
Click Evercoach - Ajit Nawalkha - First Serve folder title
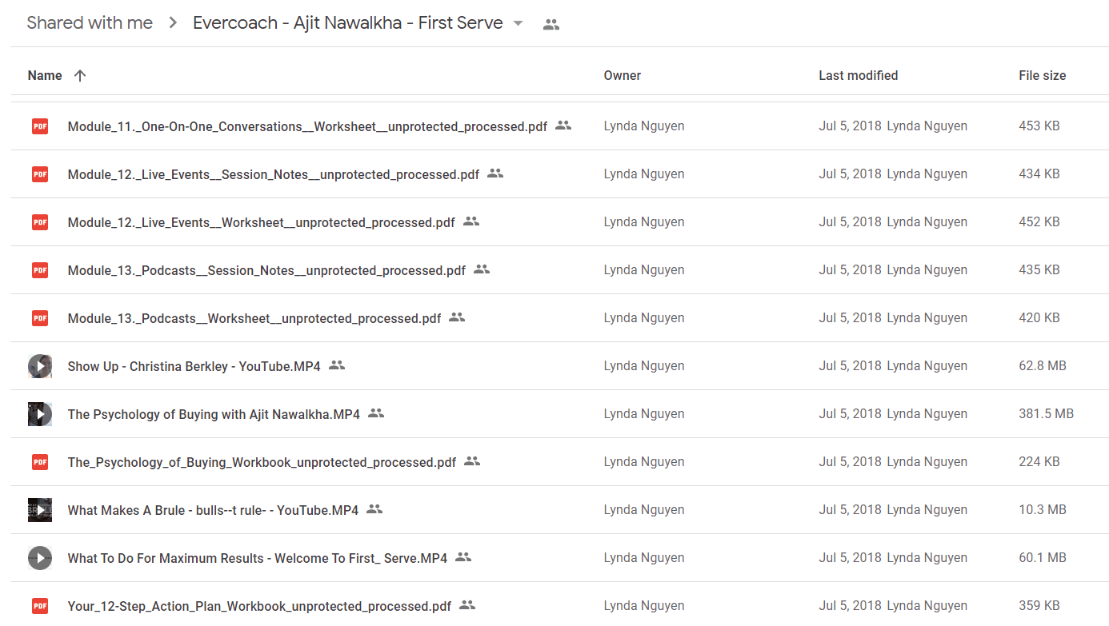click(348, 22)
